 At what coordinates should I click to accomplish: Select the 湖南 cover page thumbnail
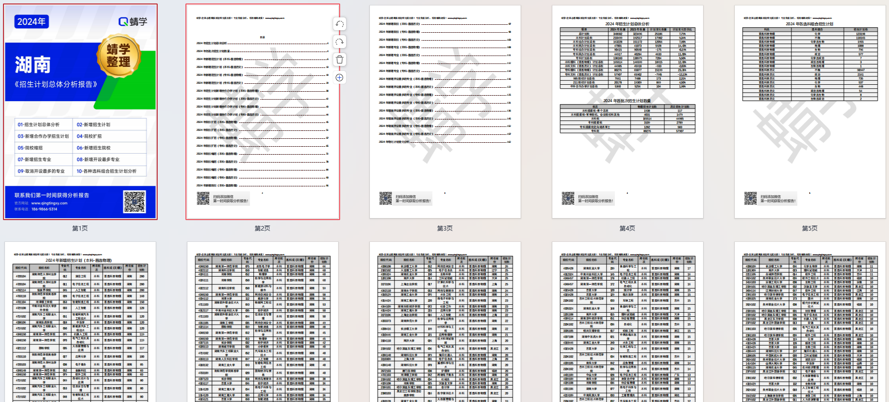click(80, 112)
